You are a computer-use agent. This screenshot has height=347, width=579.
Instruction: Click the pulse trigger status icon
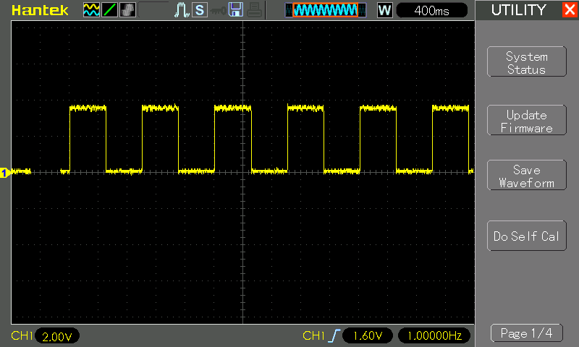(x=181, y=10)
